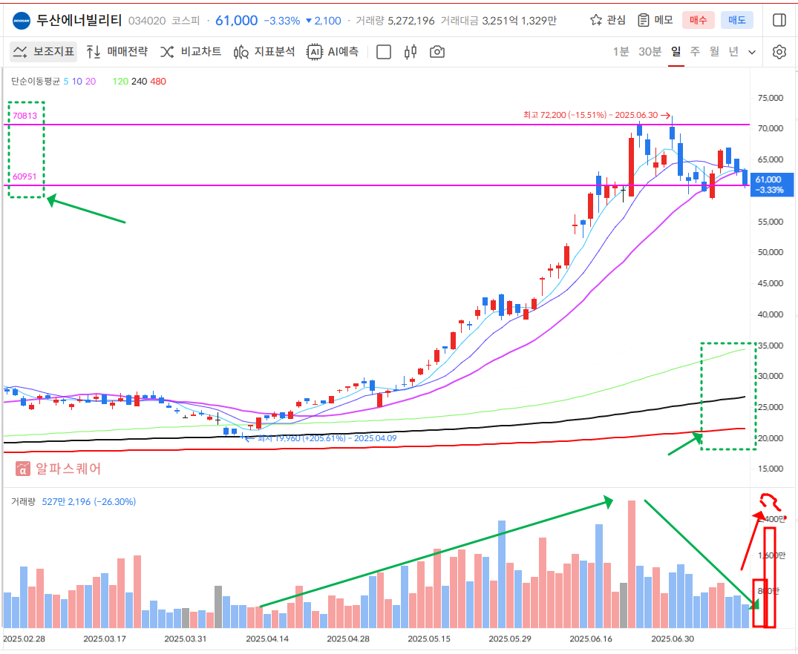Open 비교차트 comparison chart tool
Image resolution: width=798 pixels, height=654 pixels.
[191, 51]
